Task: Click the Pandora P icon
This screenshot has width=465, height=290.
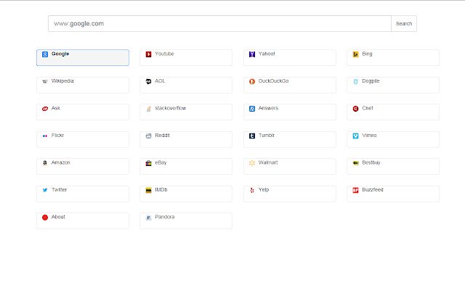Action: 148,217
